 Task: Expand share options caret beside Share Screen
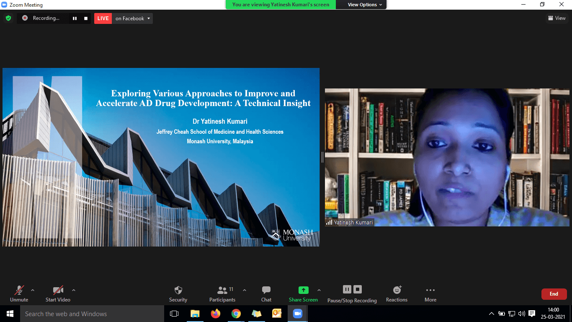tap(319, 290)
